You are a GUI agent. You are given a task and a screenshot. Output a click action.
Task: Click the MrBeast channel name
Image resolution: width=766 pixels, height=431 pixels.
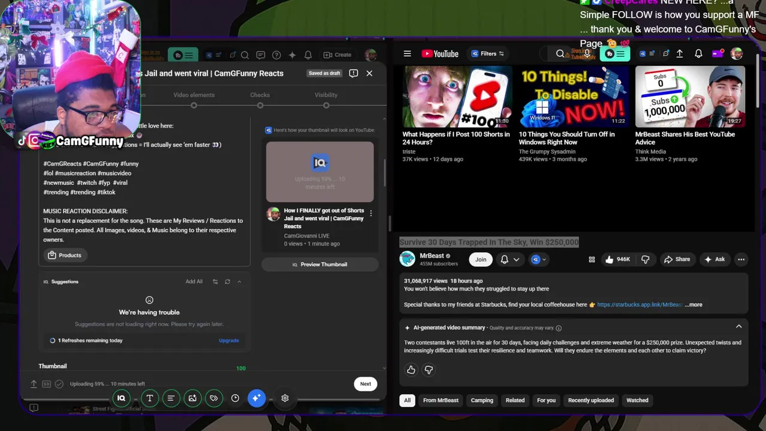point(432,256)
